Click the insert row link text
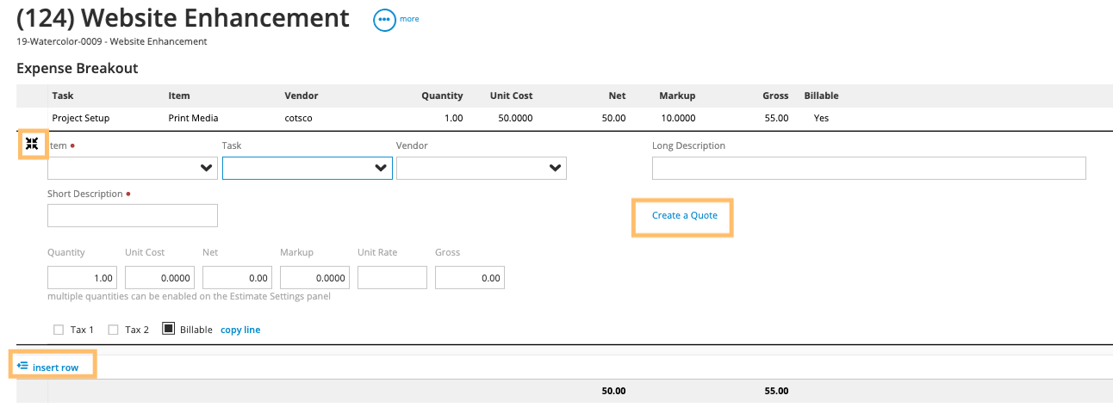1113x420 pixels. click(x=55, y=367)
